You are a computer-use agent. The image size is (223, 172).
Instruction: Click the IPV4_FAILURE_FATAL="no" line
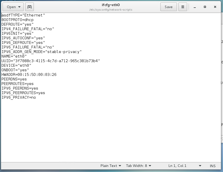pyautogui.click(x=28, y=29)
